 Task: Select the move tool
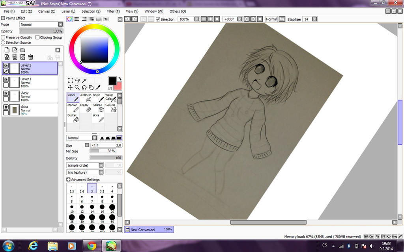(x=70, y=87)
